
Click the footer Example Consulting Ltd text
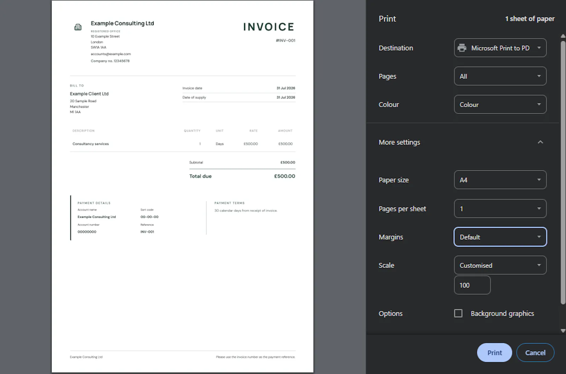coord(86,357)
